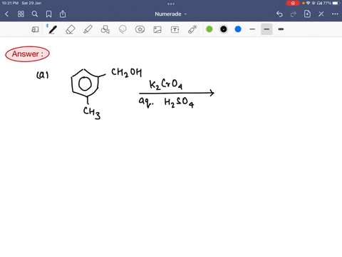This screenshot has width=342, height=257.
Task: Choose the black pen color
Action: (224, 29)
